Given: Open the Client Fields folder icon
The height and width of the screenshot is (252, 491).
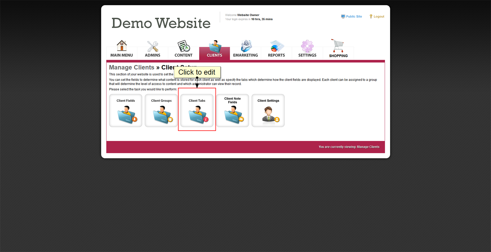Looking at the screenshot, I should tap(126, 115).
